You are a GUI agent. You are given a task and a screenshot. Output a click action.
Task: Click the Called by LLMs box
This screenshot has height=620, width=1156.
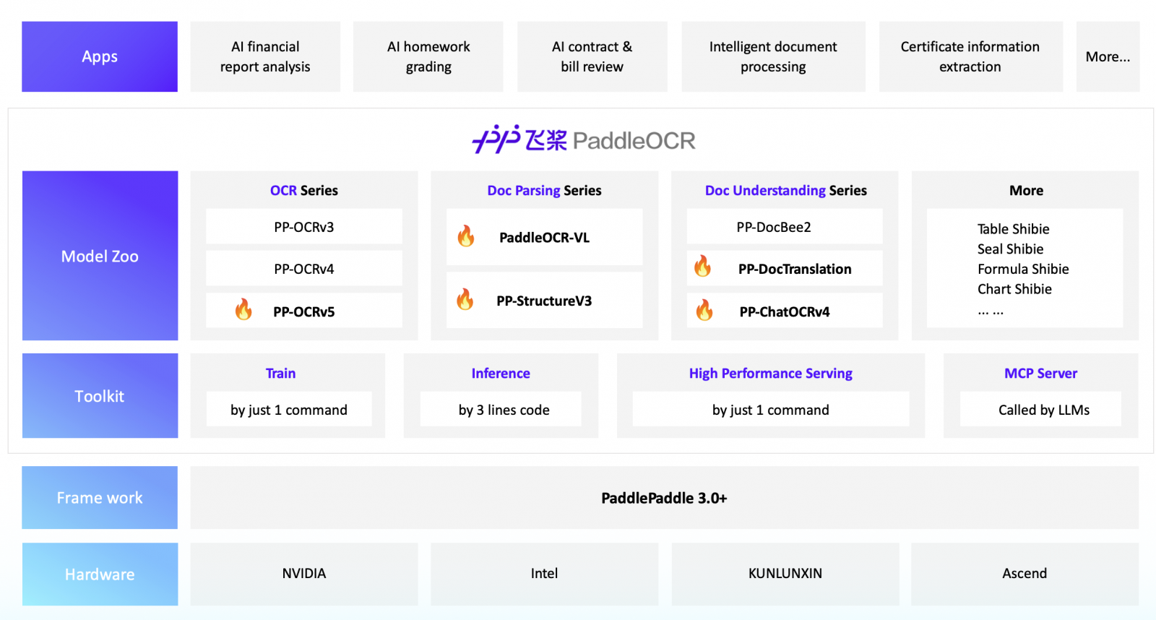[x=1041, y=410]
